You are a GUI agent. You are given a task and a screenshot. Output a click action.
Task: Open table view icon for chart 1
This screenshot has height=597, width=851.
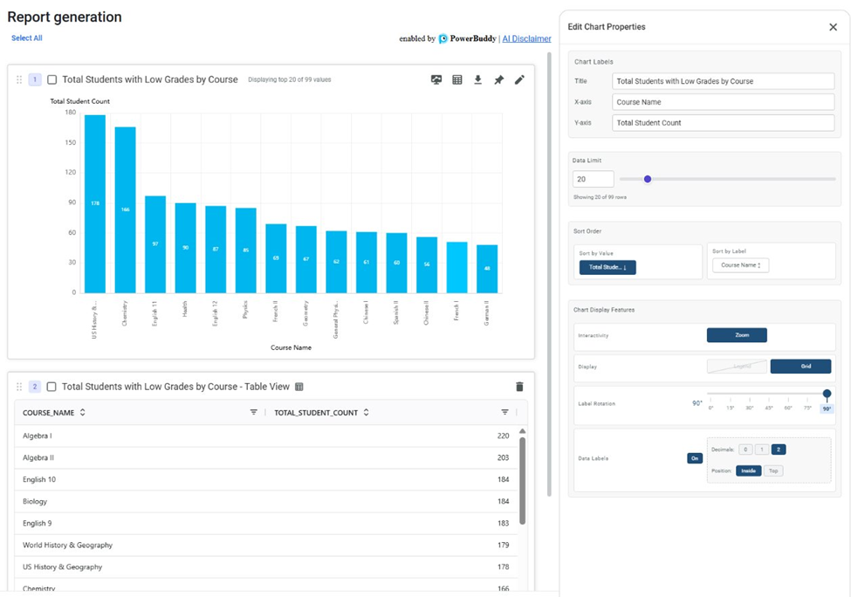click(457, 79)
